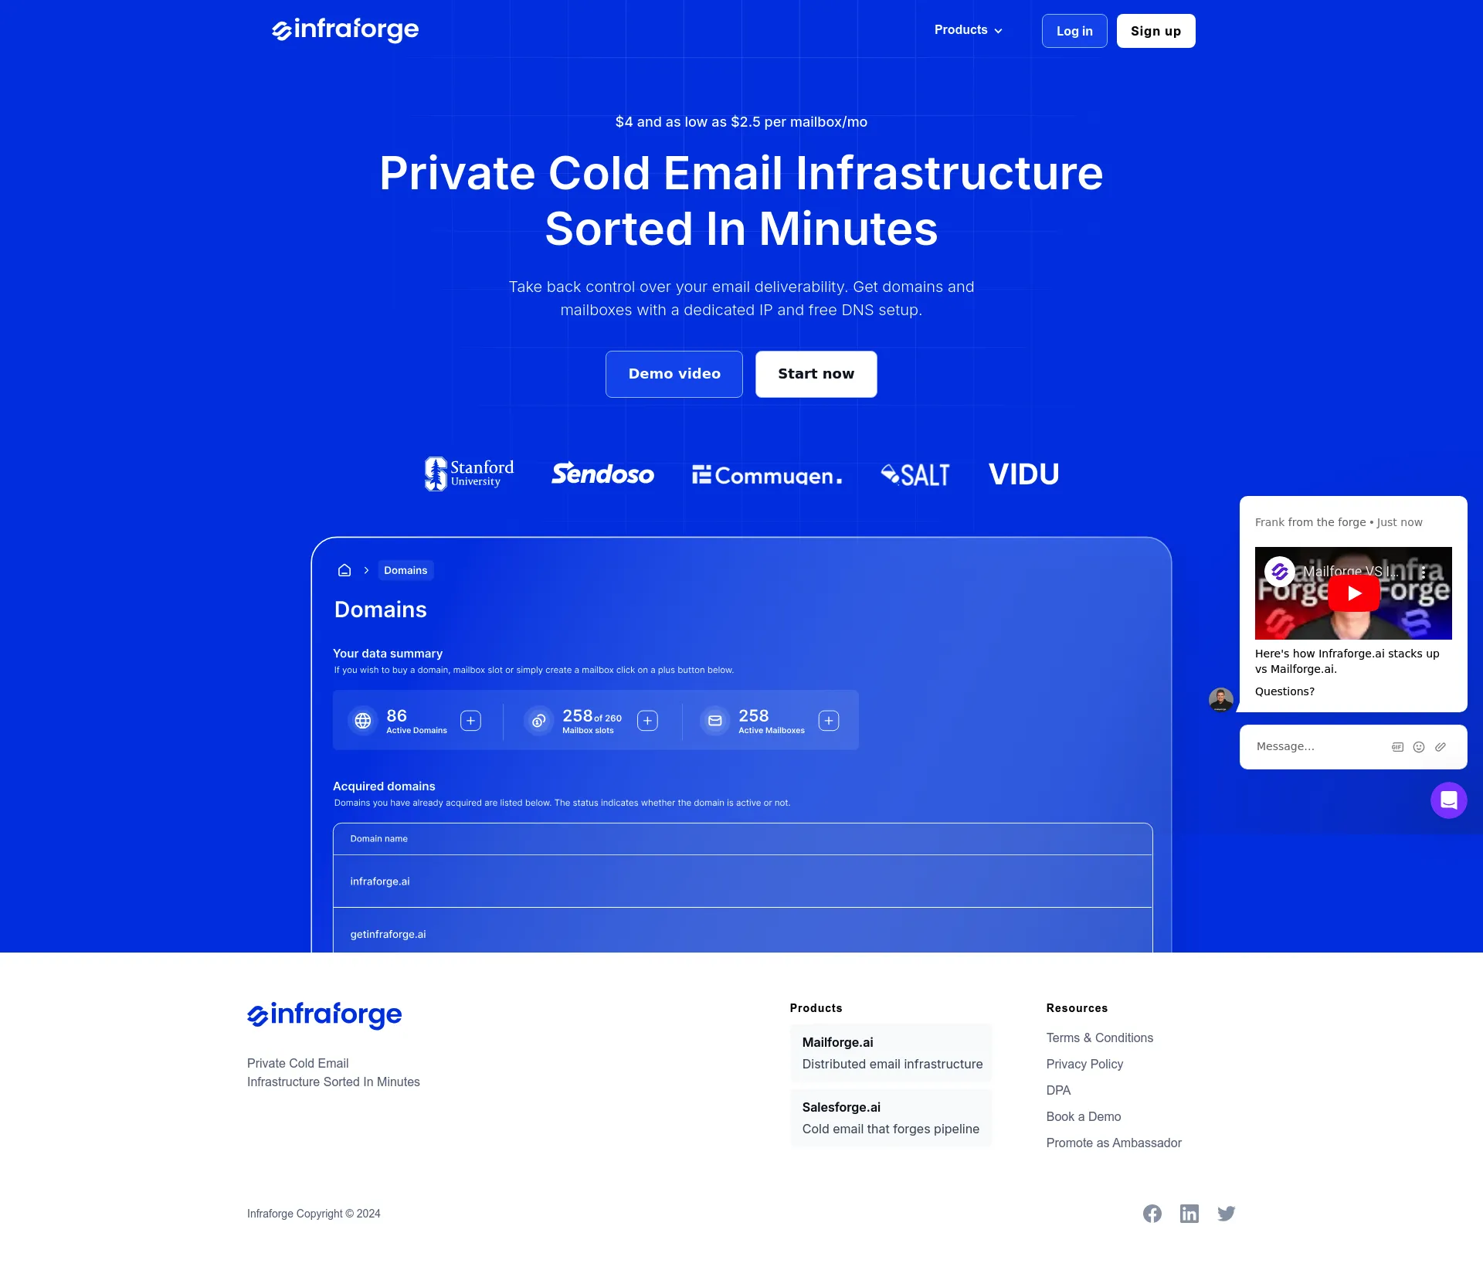Viewport: 1483px width, 1277px height.
Task: Click the plus button next to Active Mailboxes
Action: [x=829, y=721]
